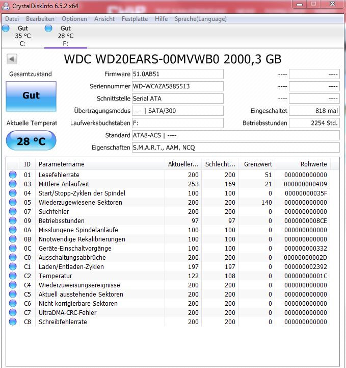Viewport: 346px width, 368px height.
Task: Click the Aktuelle Temperat label
Action: pyautogui.click(x=32, y=122)
